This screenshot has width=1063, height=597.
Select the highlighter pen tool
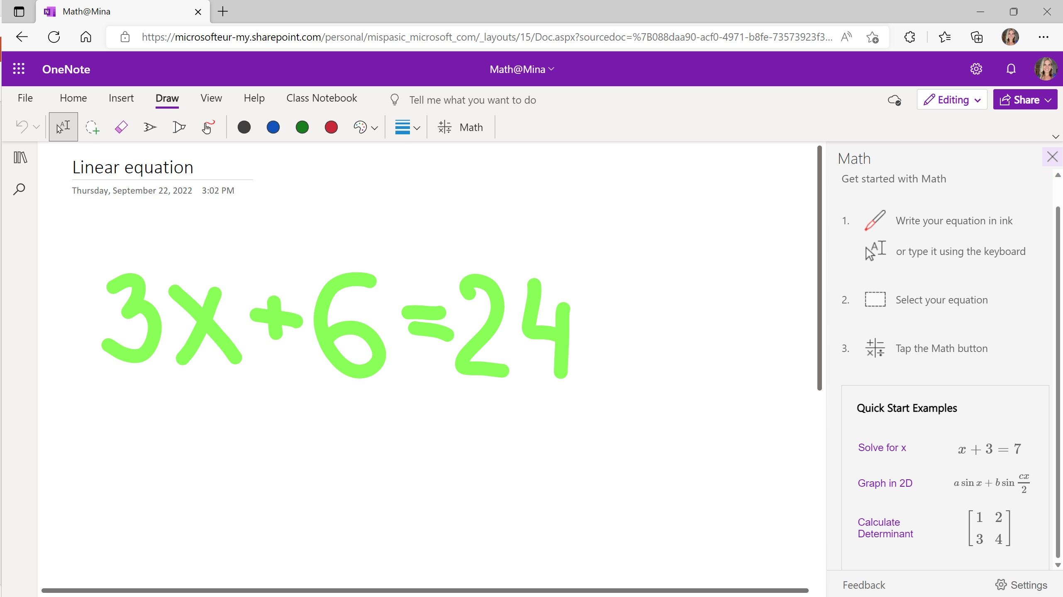pos(178,127)
